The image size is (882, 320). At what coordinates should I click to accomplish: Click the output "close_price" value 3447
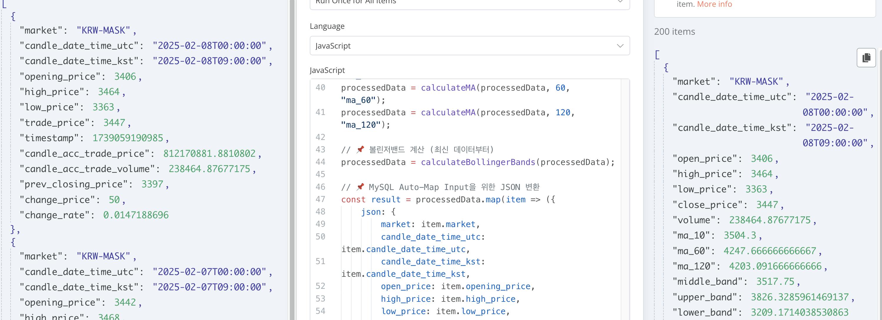pos(767,205)
